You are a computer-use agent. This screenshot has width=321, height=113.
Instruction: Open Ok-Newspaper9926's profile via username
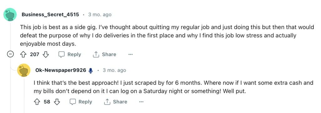click(61, 70)
